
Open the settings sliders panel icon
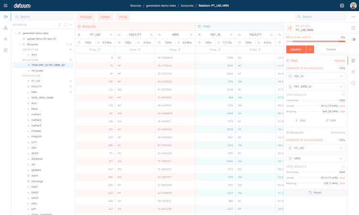pyautogui.click(x=353, y=61)
